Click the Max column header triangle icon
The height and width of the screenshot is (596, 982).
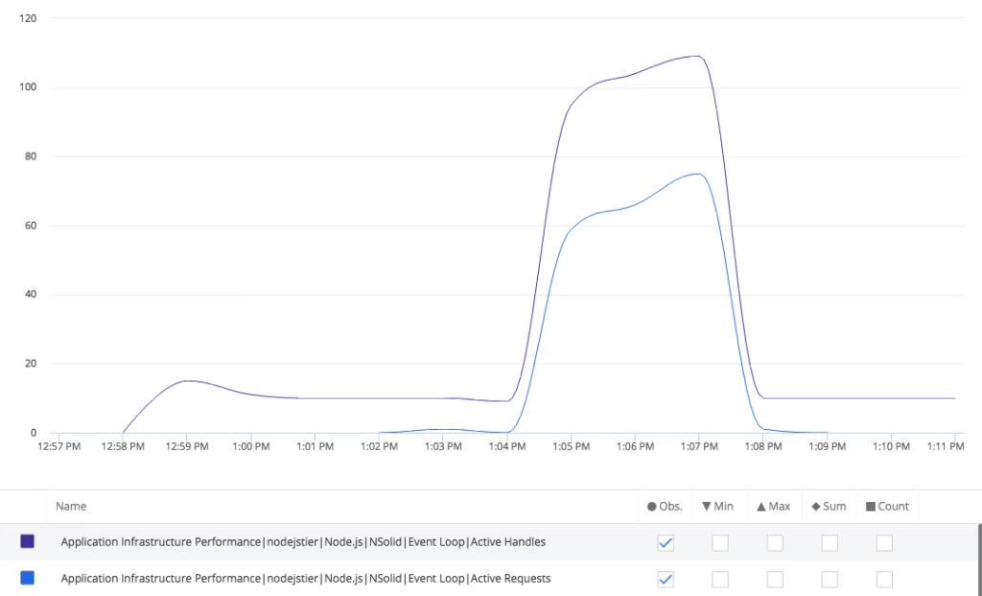[760, 506]
